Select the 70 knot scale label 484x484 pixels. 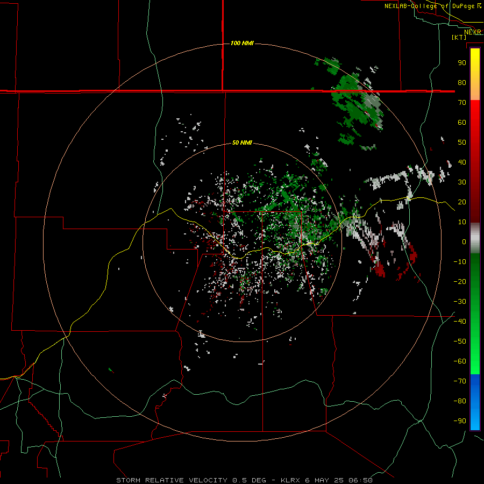click(x=462, y=103)
